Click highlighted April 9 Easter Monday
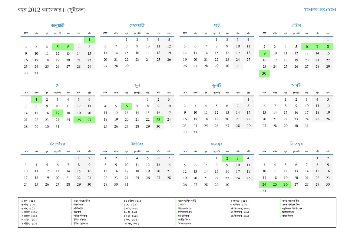 (x=264, y=54)
